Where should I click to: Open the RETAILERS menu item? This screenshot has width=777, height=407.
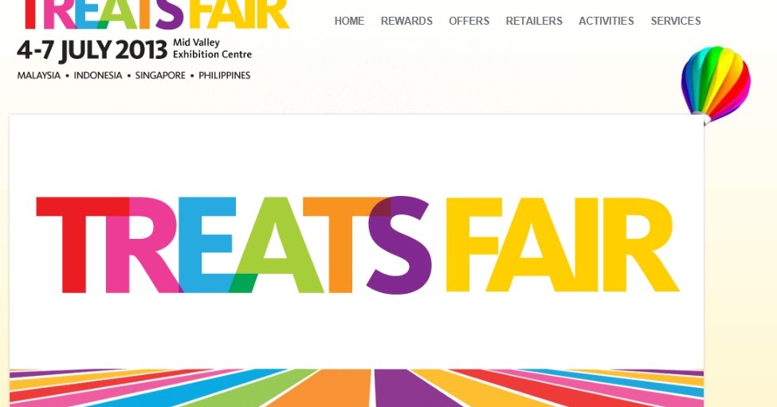pyautogui.click(x=534, y=21)
